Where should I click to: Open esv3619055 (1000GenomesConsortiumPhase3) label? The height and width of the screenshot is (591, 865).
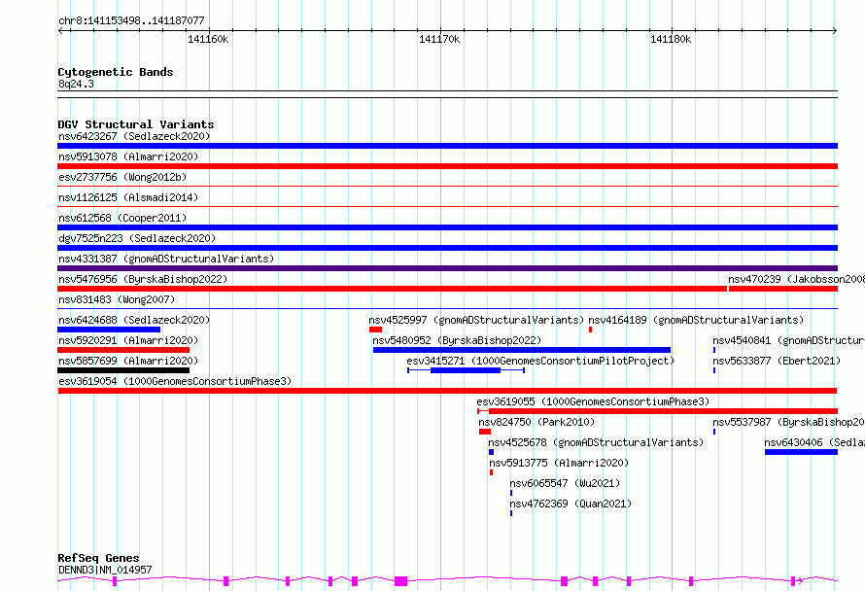tap(593, 401)
